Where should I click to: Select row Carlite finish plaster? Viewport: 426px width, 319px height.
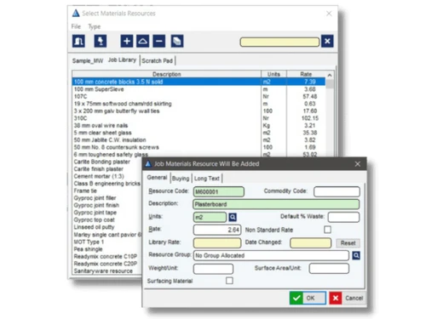[x=107, y=169]
